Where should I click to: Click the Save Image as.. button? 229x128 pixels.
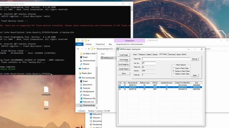[124, 64]
